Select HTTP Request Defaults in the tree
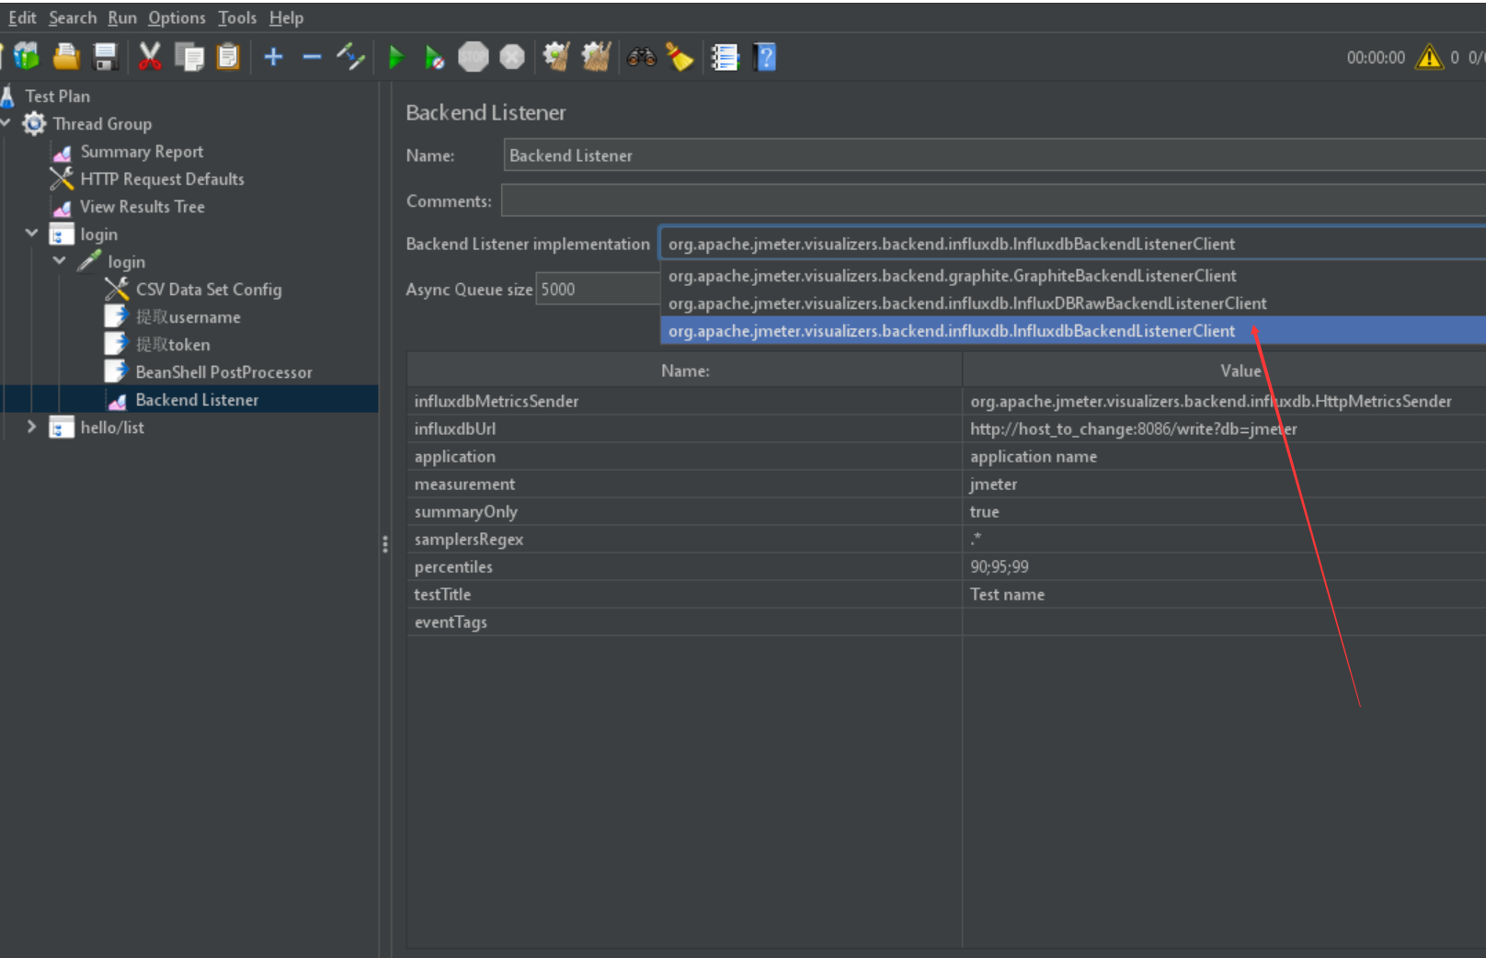1486x958 pixels. (162, 179)
